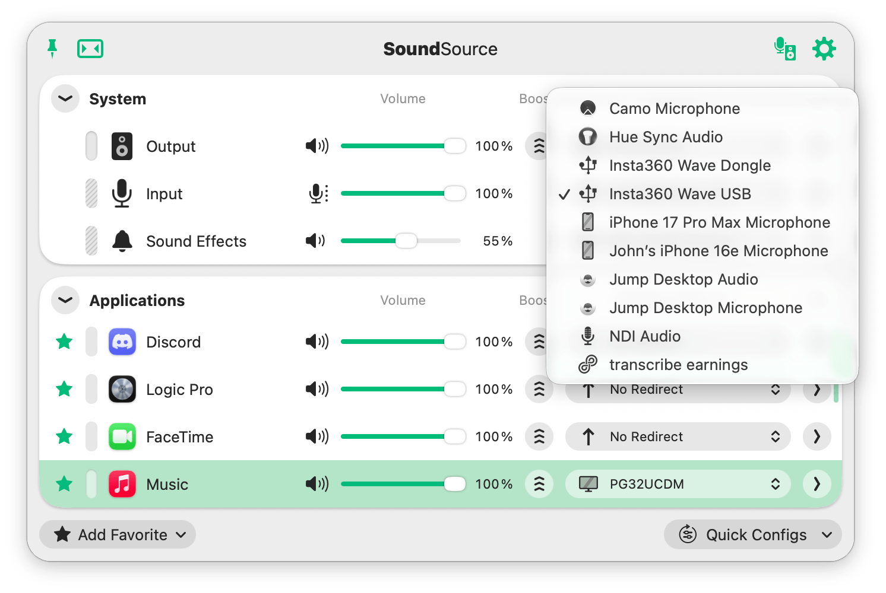Viewport: 886px width, 593px height.
Task: Mute FaceTime using its speaker icon
Action: click(x=317, y=436)
